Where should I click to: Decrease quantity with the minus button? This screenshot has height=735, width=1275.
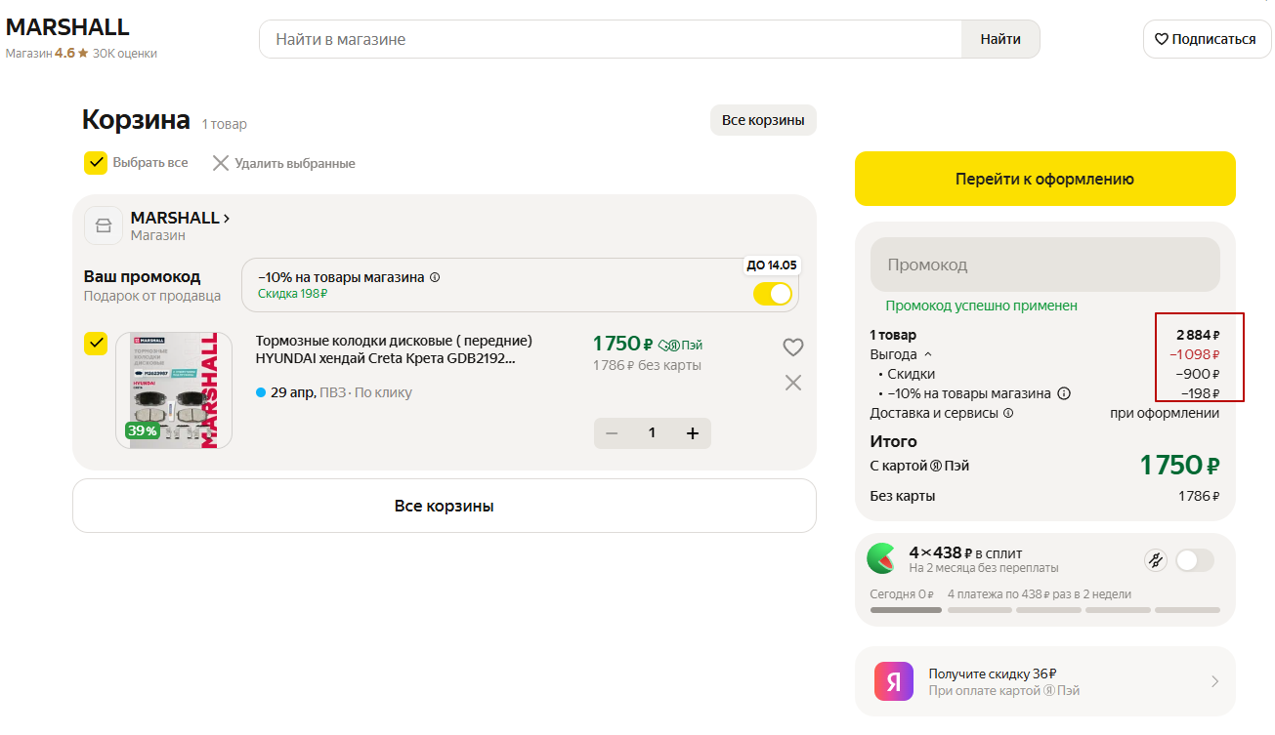click(612, 433)
